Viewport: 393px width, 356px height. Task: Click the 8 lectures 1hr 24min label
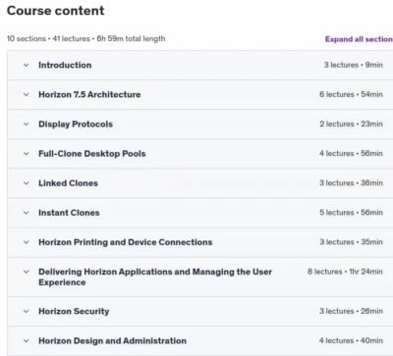pos(345,272)
